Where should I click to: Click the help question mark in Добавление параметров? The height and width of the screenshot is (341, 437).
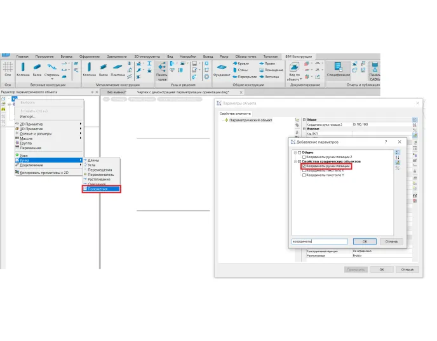[386, 142]
